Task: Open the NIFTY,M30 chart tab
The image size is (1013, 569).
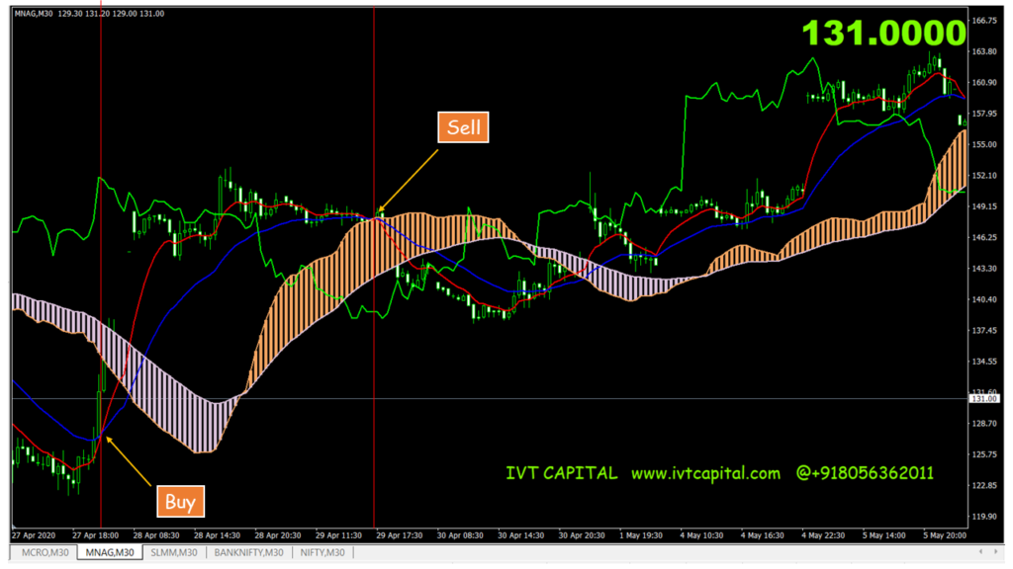Action: [x=322, y=553]
